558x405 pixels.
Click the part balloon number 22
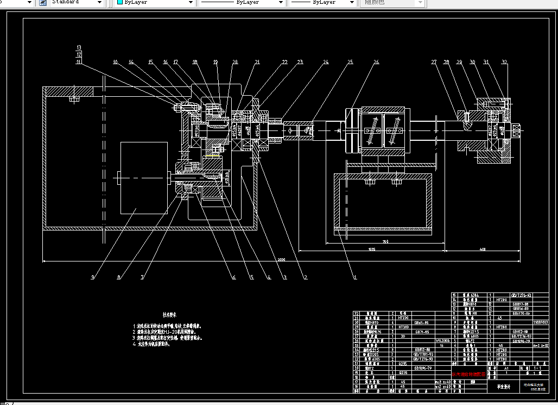(x=284, y=61)
